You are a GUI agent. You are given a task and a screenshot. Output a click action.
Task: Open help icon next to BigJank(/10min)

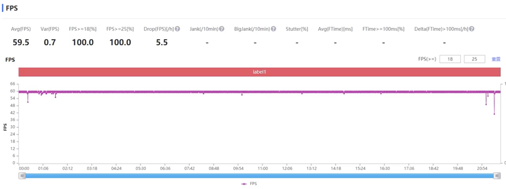click(273, 29)
